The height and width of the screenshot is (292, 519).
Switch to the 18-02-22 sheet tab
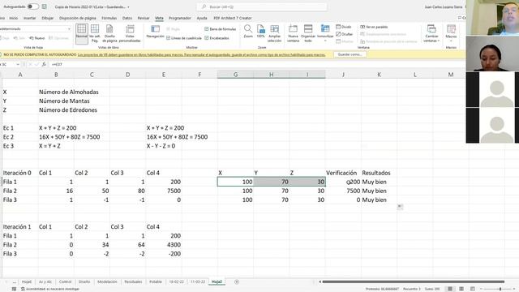[x=177, y=281]
